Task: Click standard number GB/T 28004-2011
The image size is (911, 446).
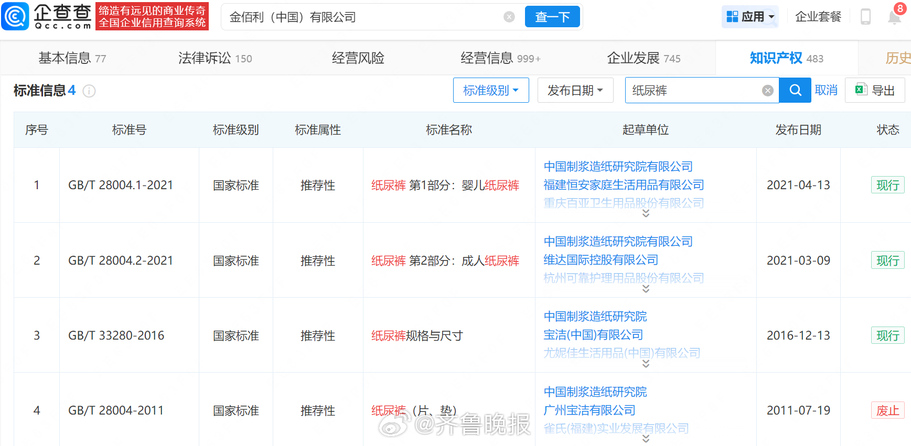Action: click(116, 410)
